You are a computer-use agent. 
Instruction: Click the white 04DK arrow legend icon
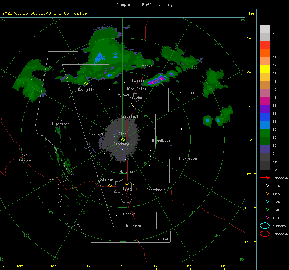(x=265, y=186)
